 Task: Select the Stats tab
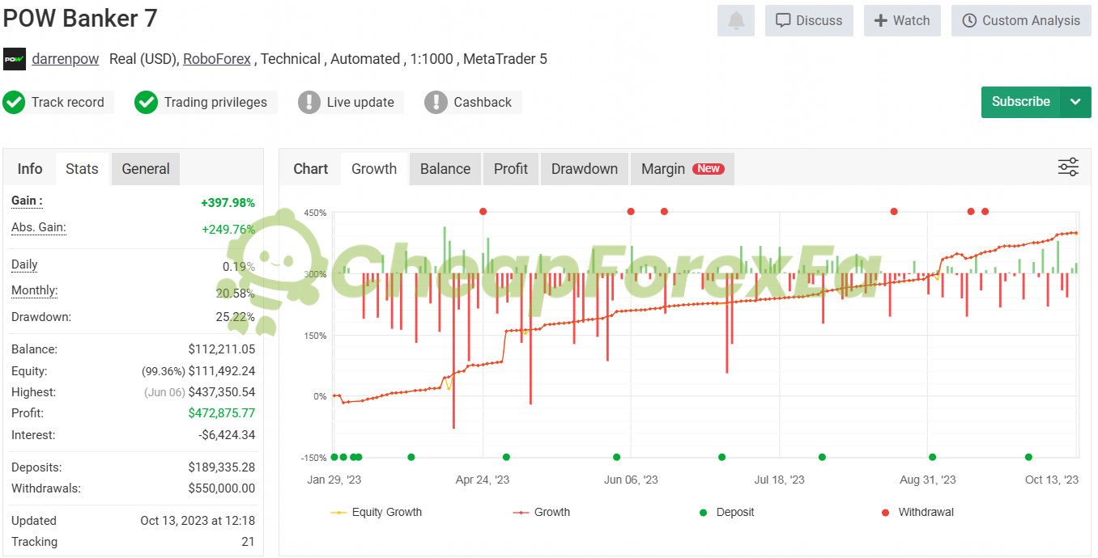pyautogui.click(x=82, y=169)
